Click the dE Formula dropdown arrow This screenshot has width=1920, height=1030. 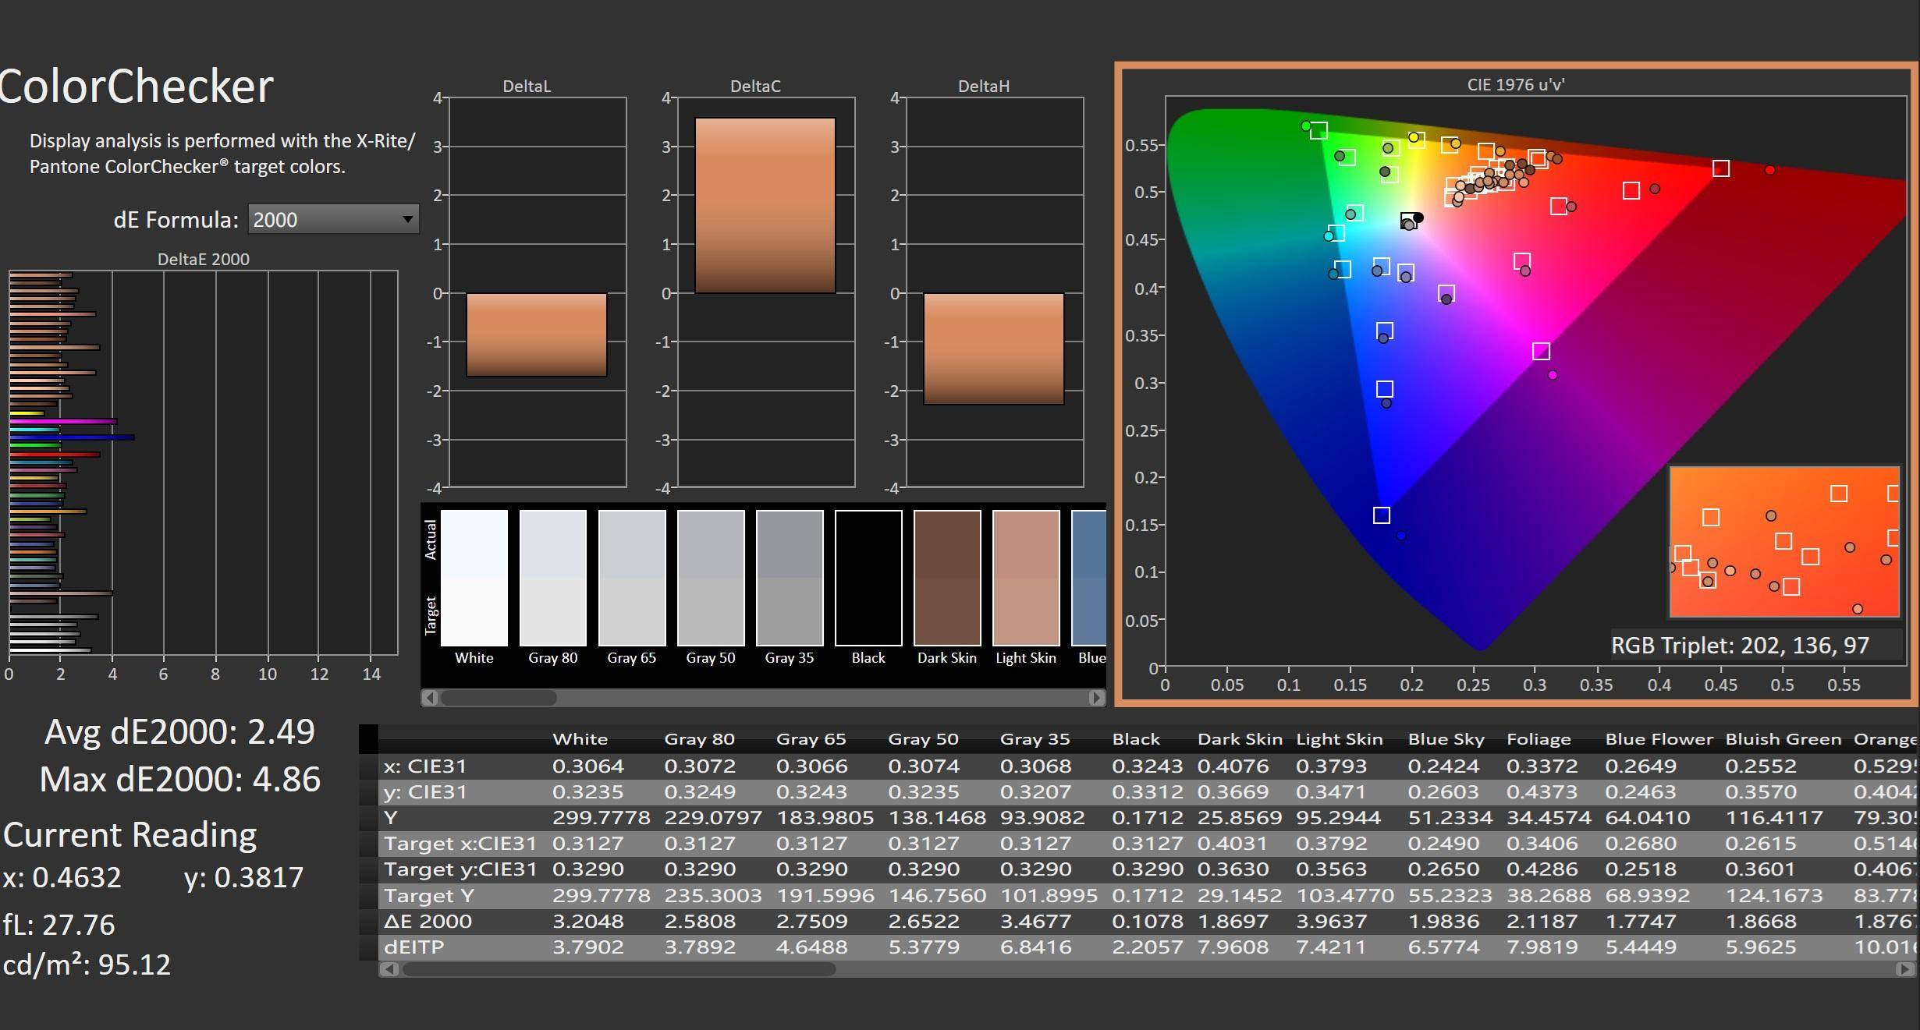tap(407, 220)
